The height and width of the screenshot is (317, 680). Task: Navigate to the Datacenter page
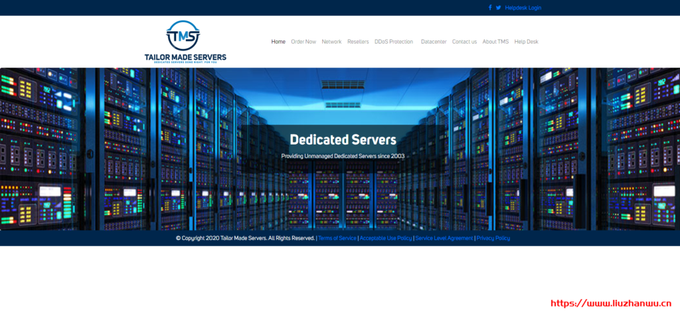[434, 42]
